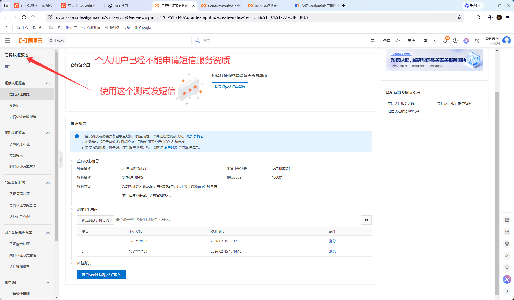
Task: Focus the top search box
Action: point(278,41)
